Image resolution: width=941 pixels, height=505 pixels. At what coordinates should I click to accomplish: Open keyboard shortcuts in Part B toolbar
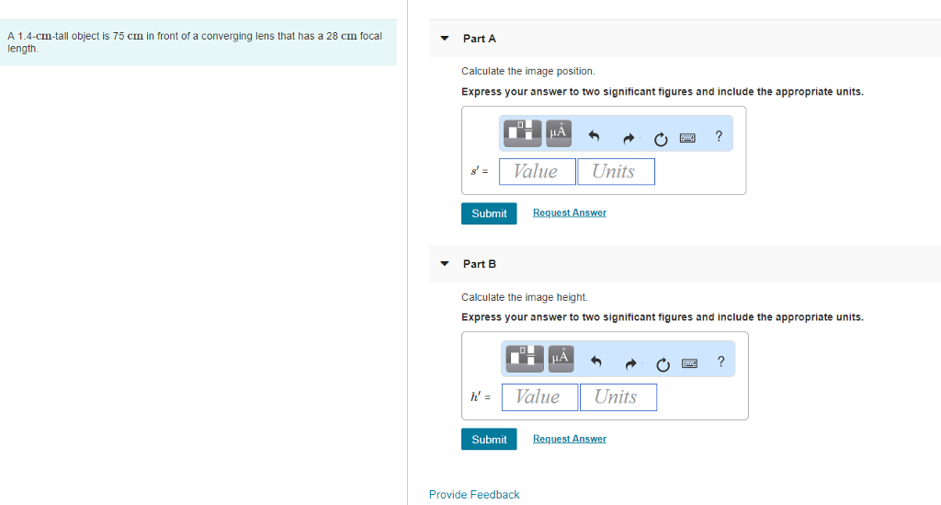[x=689, y=363]
